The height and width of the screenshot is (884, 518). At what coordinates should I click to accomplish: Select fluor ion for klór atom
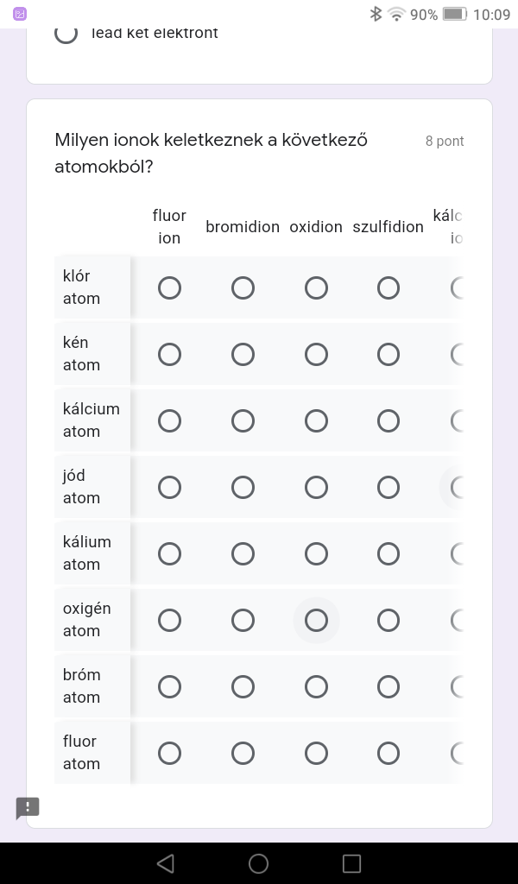(169, 287)
